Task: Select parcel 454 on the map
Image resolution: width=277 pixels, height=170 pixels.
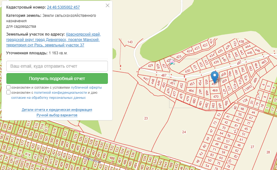Action: (200, 83)
